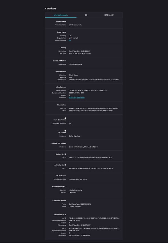Download the PEM (cert) file
The height and width of the screenshot is (243, 168).
pyautogui.click(x=72, y=98)
